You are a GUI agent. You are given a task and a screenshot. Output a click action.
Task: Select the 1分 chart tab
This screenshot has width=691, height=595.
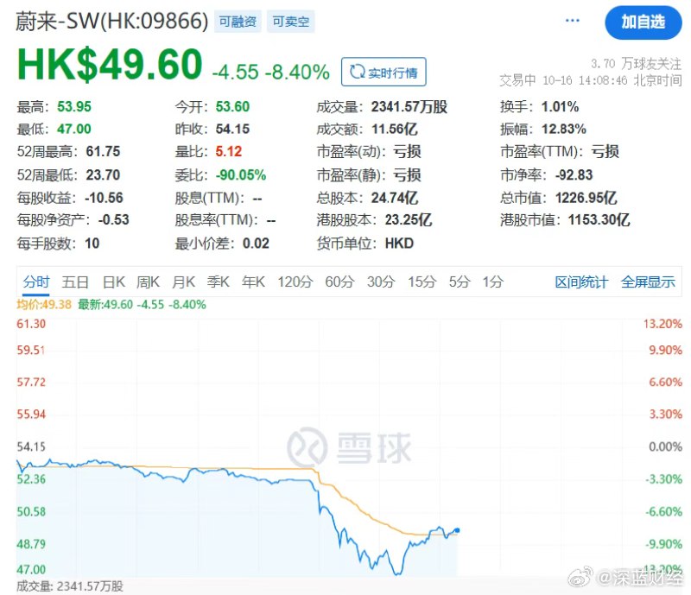pos(492,282)
